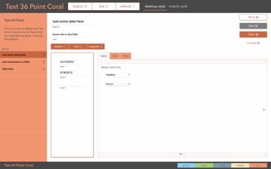Select 'Yello blue' portal row
The height and width of the screenshot is (169, 271).
click(23, 69)
